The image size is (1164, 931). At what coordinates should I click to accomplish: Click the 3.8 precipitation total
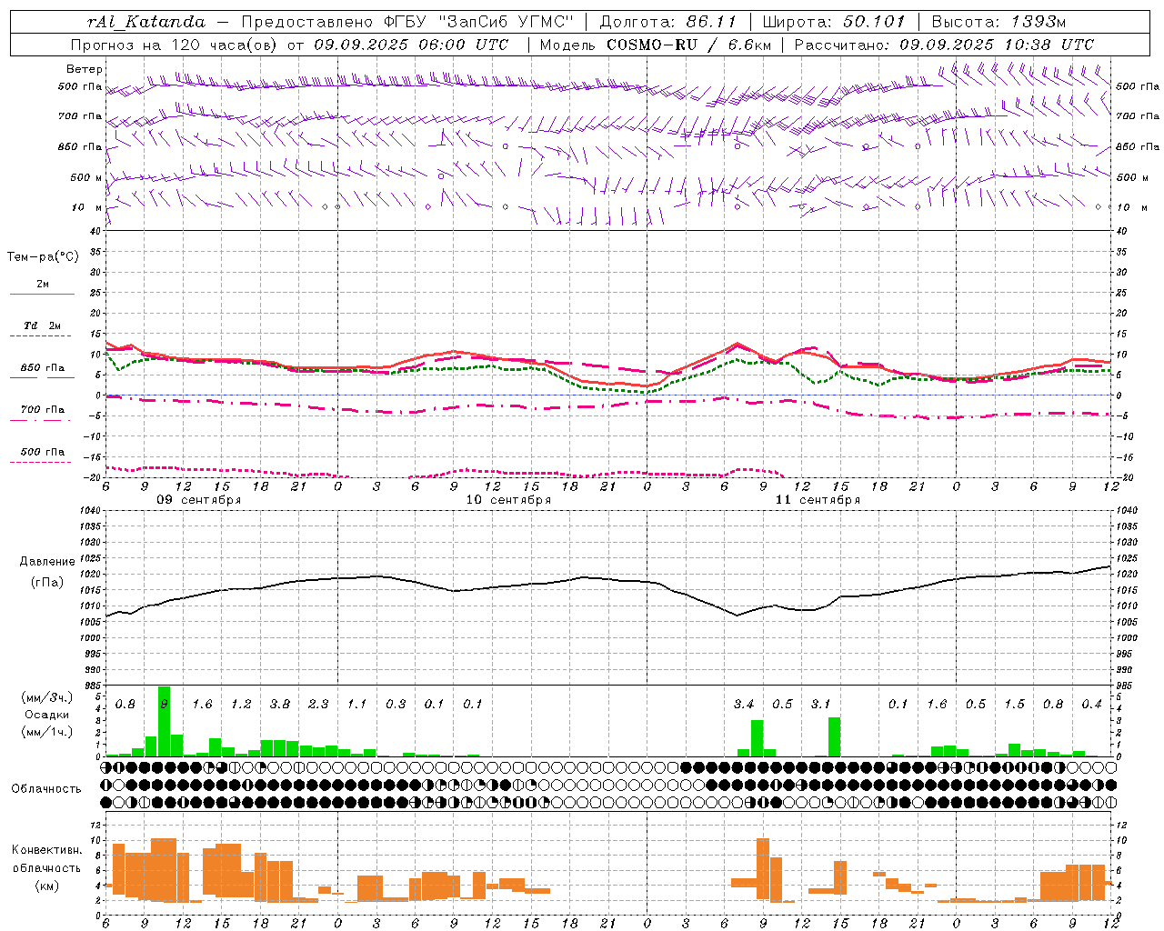(x=280, y=705)
